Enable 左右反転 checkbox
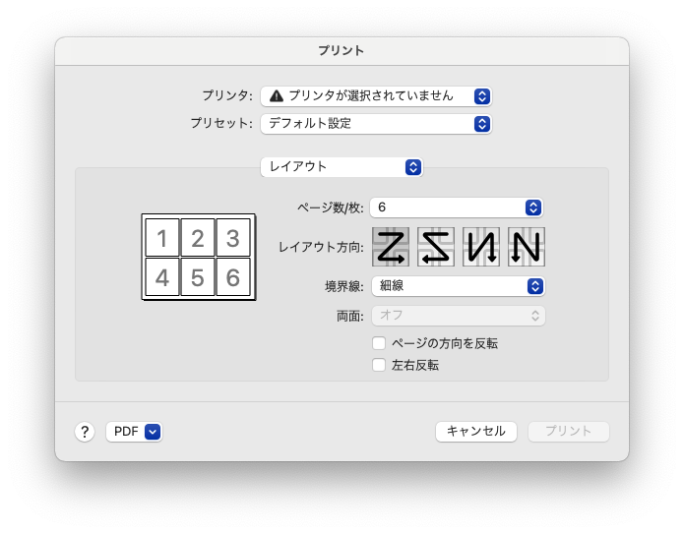The width and height of the screenshot is (684, 534). 379,365
